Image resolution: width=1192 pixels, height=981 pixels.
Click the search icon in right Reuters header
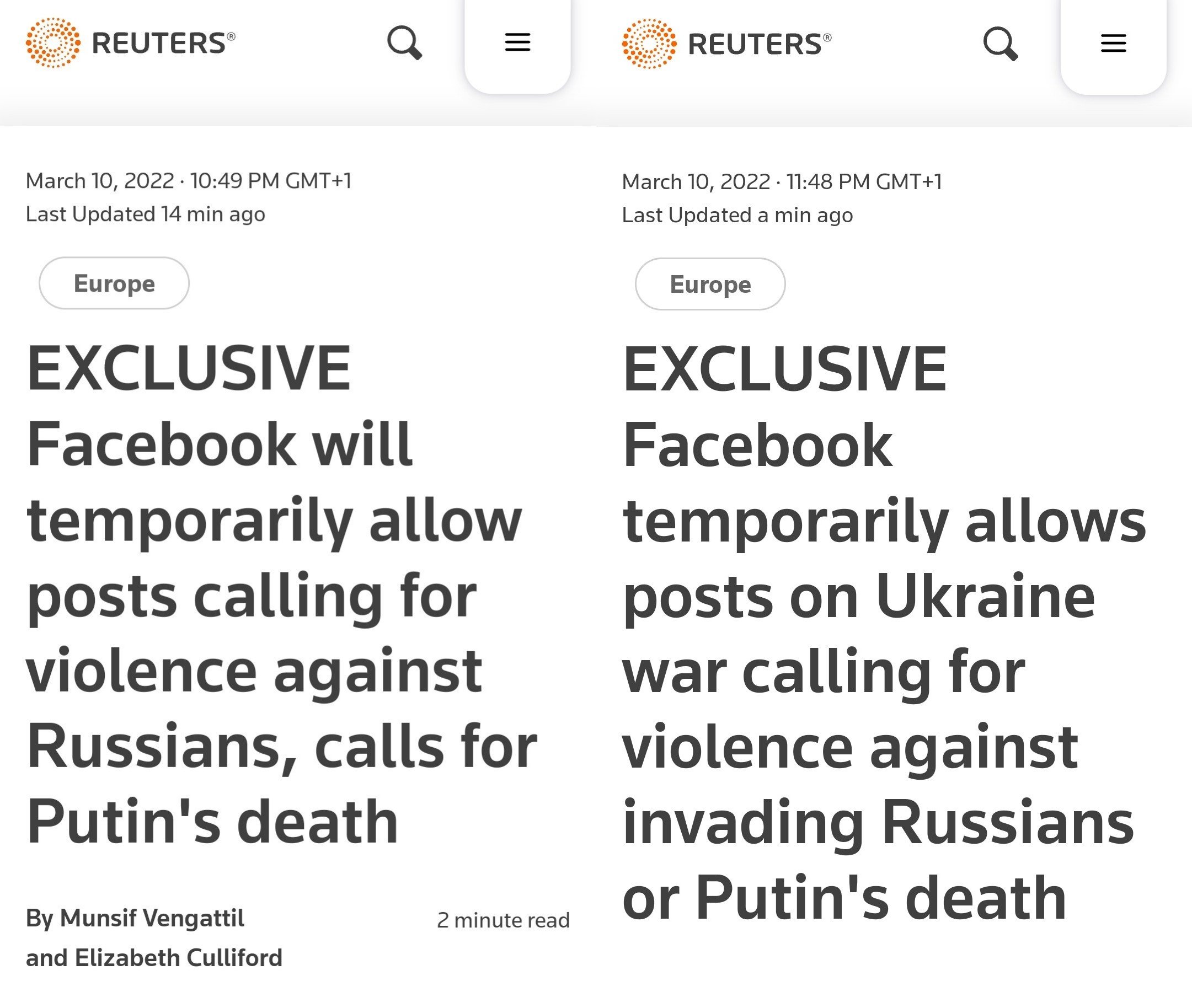(1001, 44)
